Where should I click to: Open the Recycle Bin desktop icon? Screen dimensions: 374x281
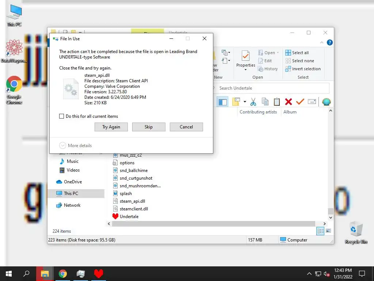(x=356, y=233)
